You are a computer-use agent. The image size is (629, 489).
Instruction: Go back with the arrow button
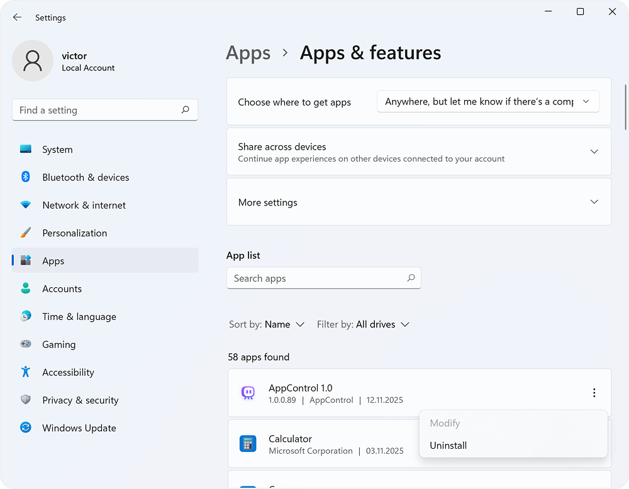tap(17, 17)
